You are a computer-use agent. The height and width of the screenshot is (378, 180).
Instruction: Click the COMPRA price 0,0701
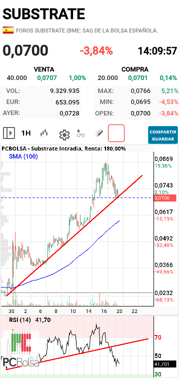click(x=138, y=78)
